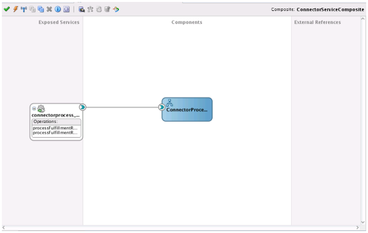
Task: Click the grey X delete icon
Action: 49,9
